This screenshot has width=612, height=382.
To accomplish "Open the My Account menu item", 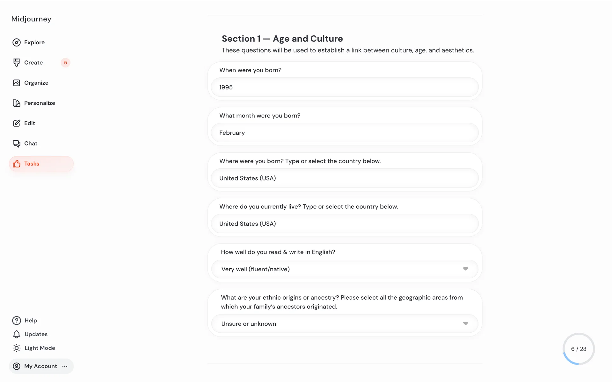I will pyautogui.click(x=35, y=366).
